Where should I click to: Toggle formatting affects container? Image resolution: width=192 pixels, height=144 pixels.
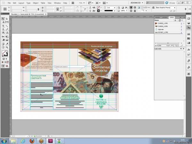4,59
